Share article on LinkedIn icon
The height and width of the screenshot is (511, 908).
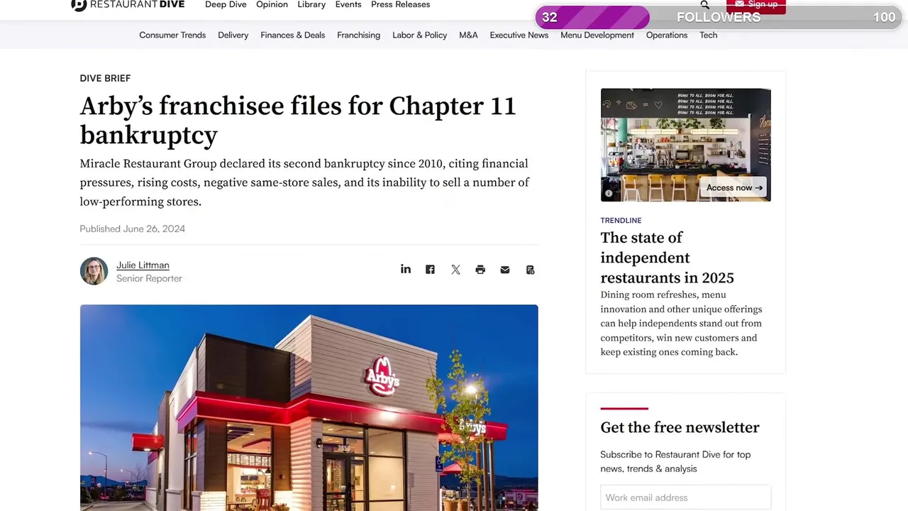[406, 269]
